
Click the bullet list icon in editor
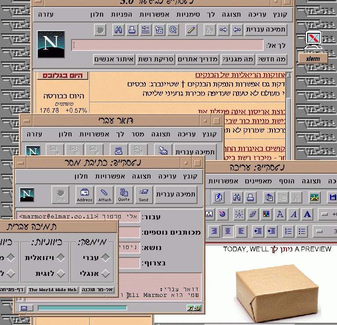click(302, 231)
